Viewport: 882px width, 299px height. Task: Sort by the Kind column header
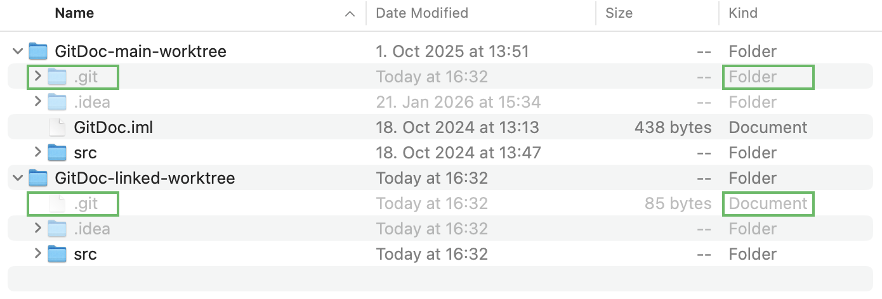tap(743, 13)
